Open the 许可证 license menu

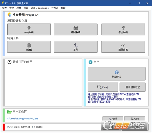pos(55,8)
